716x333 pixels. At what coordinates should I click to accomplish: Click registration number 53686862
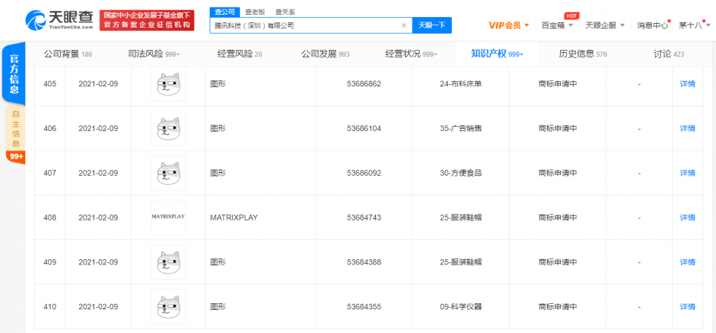pyautogui.click(x=363, y=84)
